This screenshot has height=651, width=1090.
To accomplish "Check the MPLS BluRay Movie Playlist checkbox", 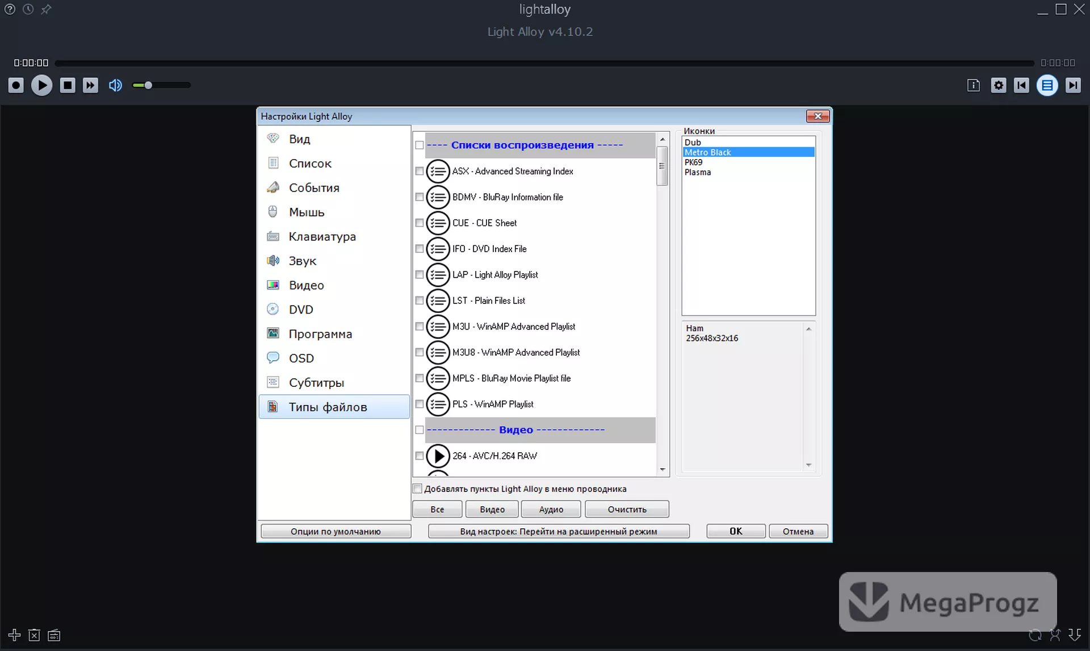I will (x=419, y=378).
